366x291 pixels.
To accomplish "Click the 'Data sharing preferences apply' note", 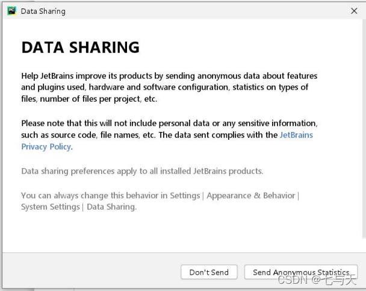I will coord(142,171).
